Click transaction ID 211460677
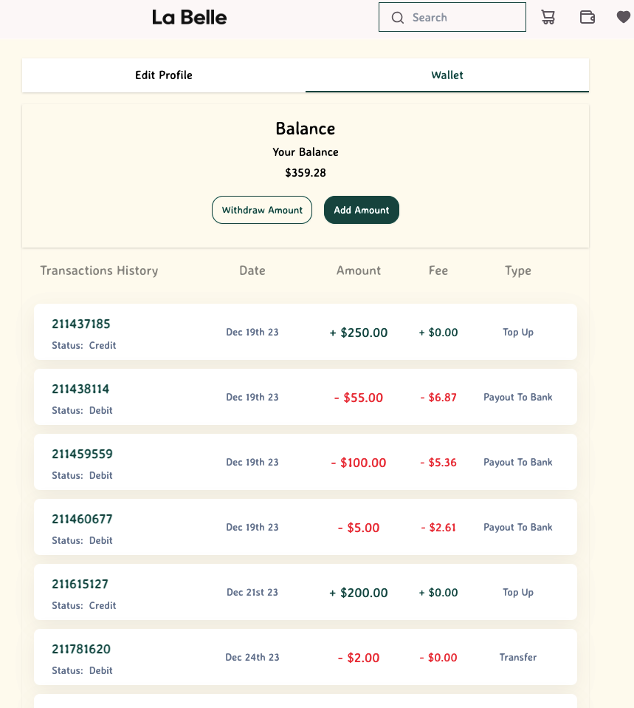The image size is (634, 708). click(82, 519)
